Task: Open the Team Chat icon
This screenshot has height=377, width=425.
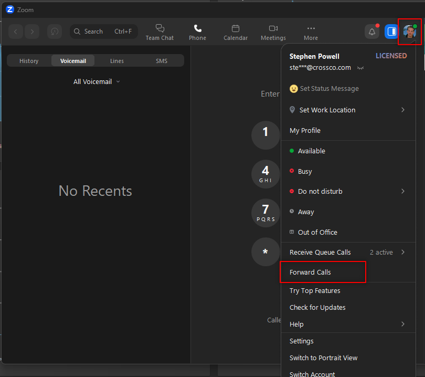Action: [x=160, y=28]
